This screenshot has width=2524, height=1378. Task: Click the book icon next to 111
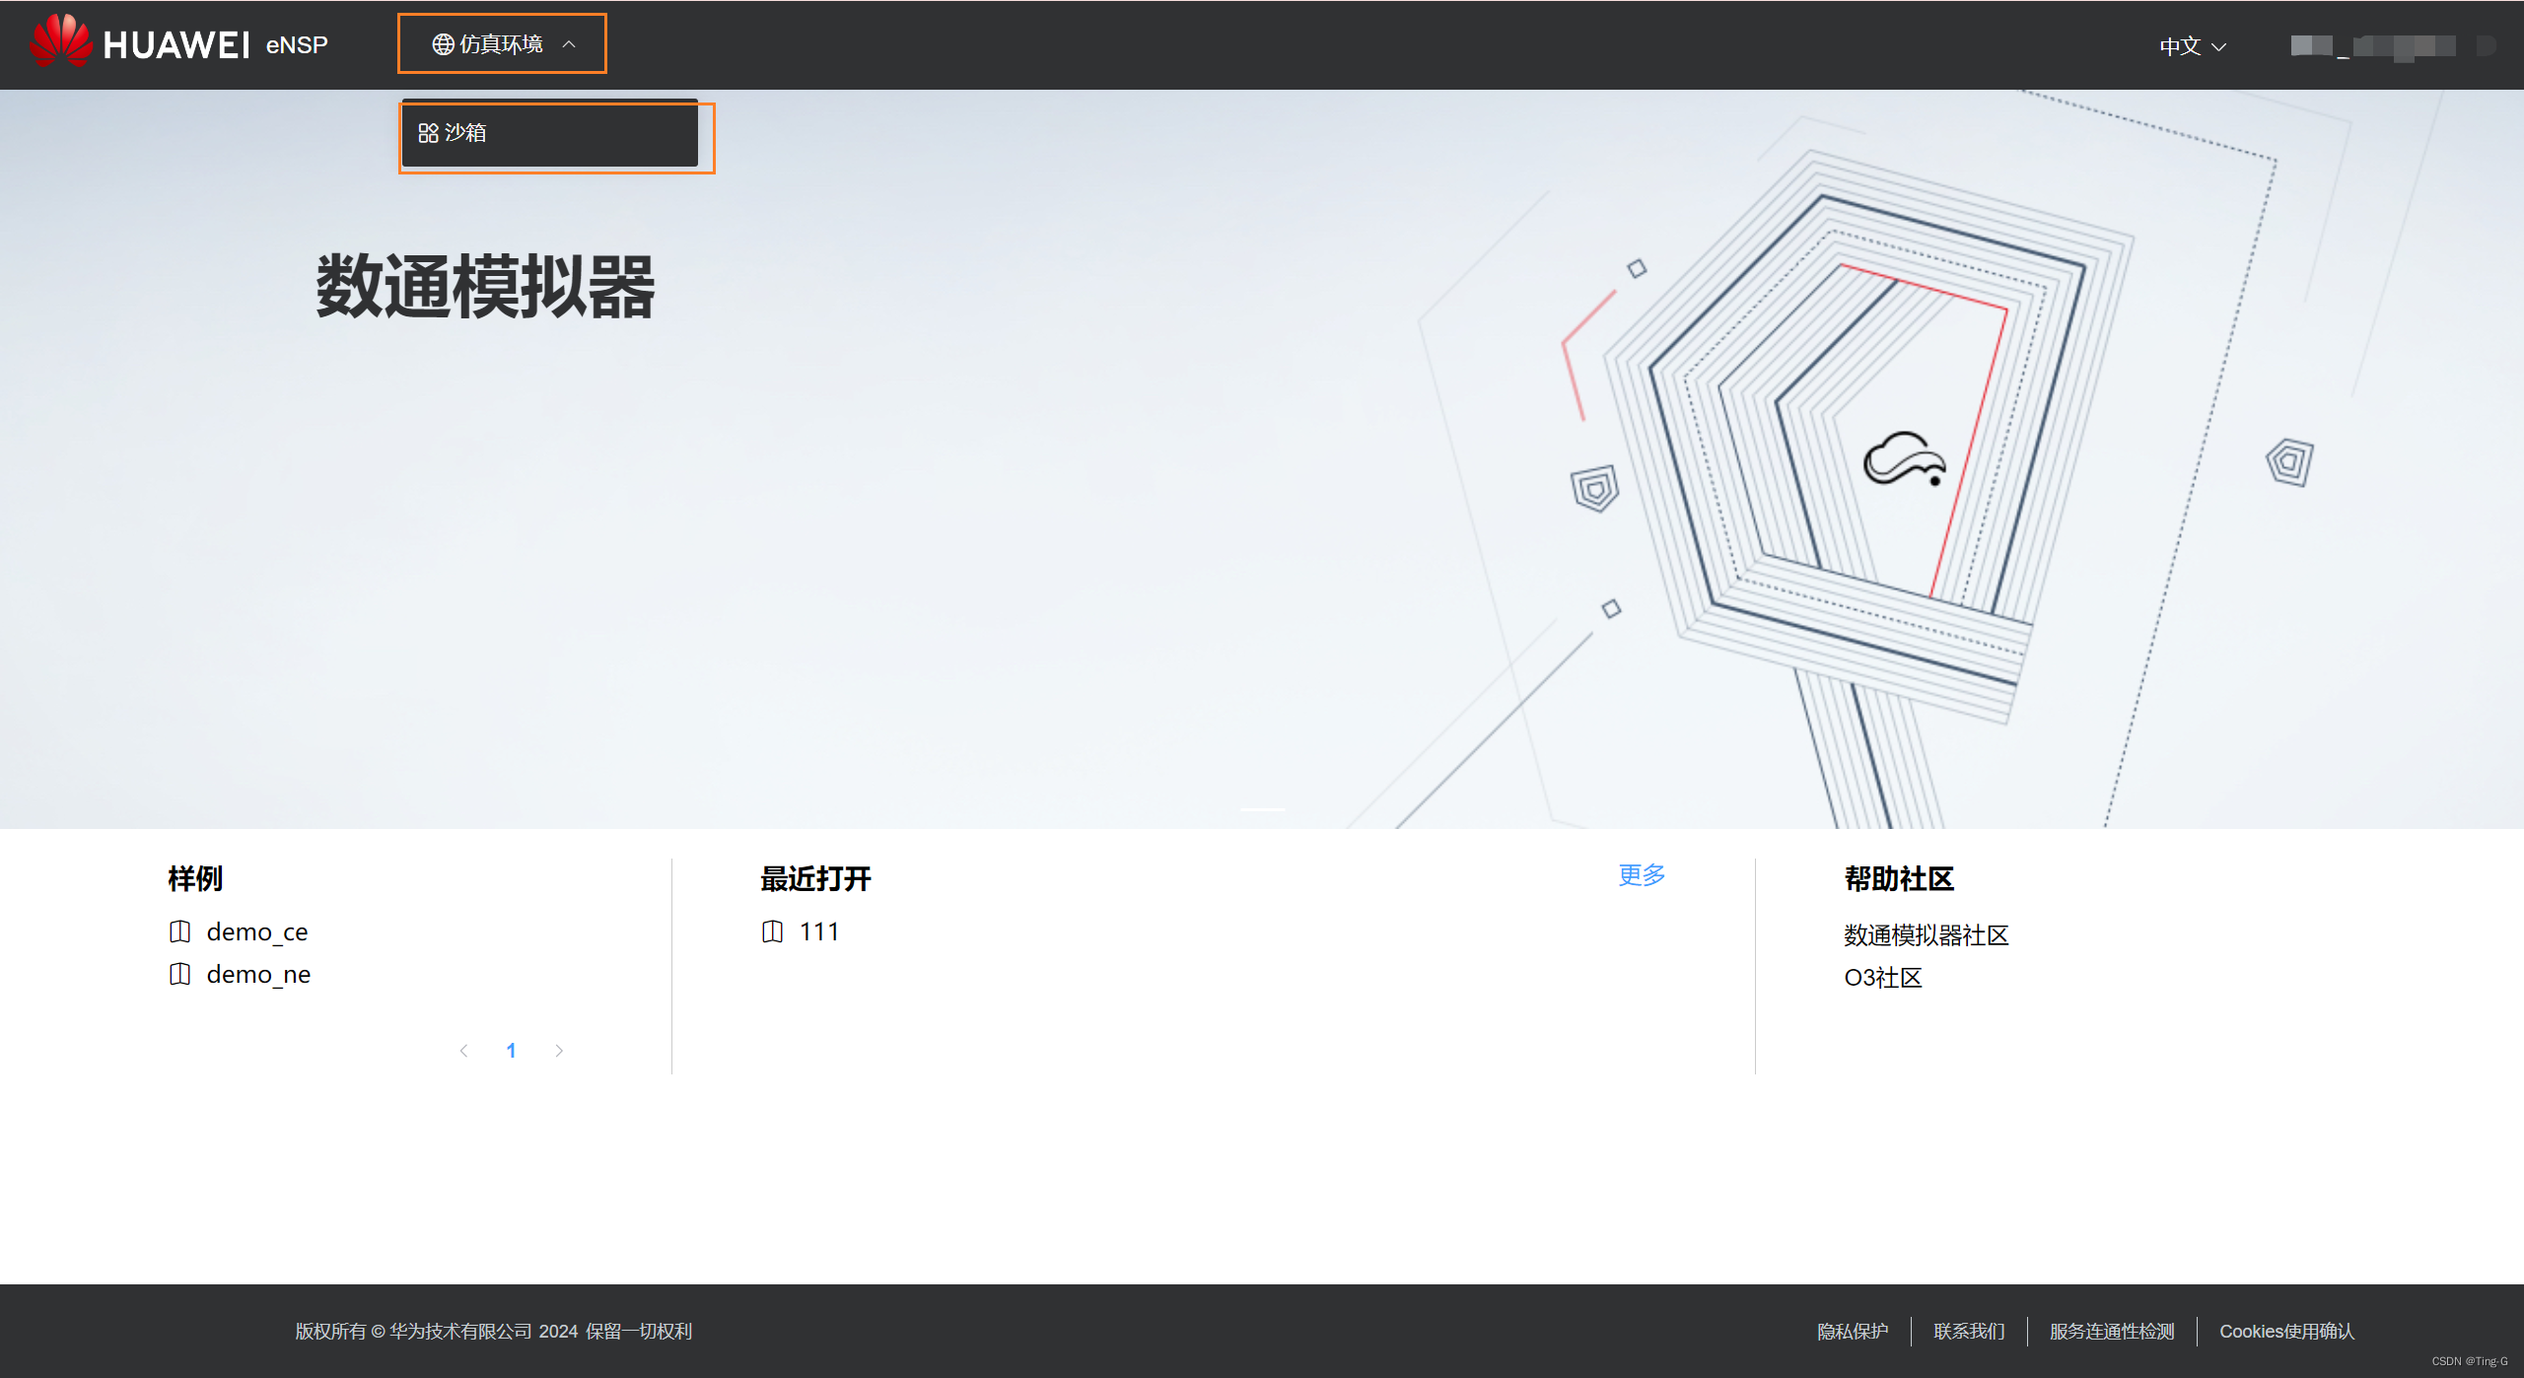click(x=772, y=931)
